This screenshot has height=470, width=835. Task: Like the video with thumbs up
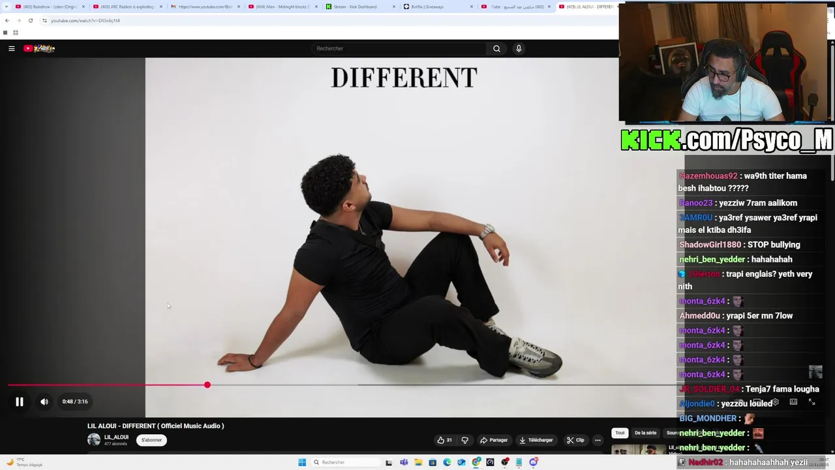click(x=444, y=440)
